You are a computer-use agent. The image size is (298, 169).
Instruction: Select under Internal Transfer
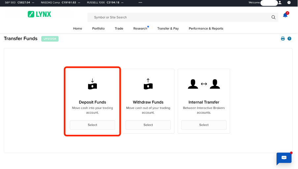click(x=204, y=125)
